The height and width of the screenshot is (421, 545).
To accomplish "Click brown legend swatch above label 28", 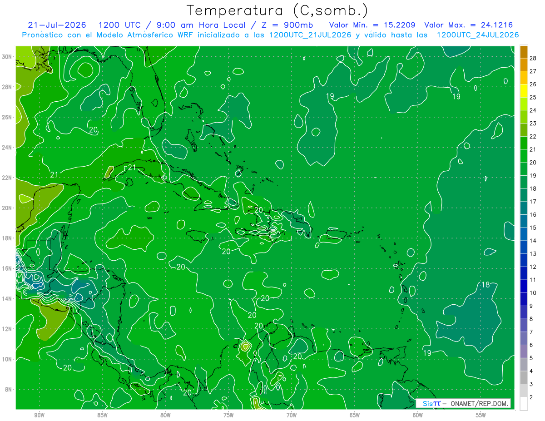I will click(524, 52).
